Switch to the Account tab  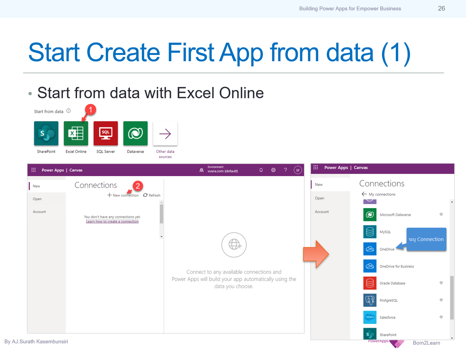click(39, 211)
